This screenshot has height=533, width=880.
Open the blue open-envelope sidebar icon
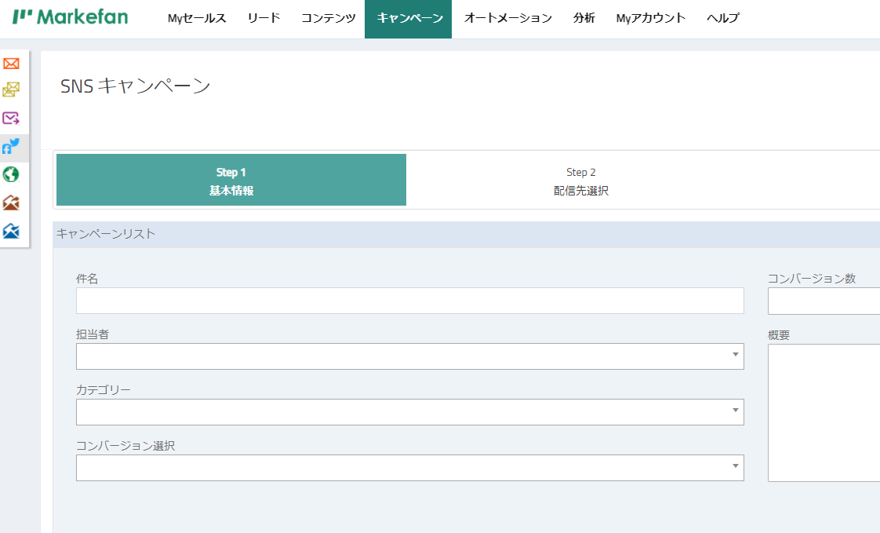click(x=11, y=231)
